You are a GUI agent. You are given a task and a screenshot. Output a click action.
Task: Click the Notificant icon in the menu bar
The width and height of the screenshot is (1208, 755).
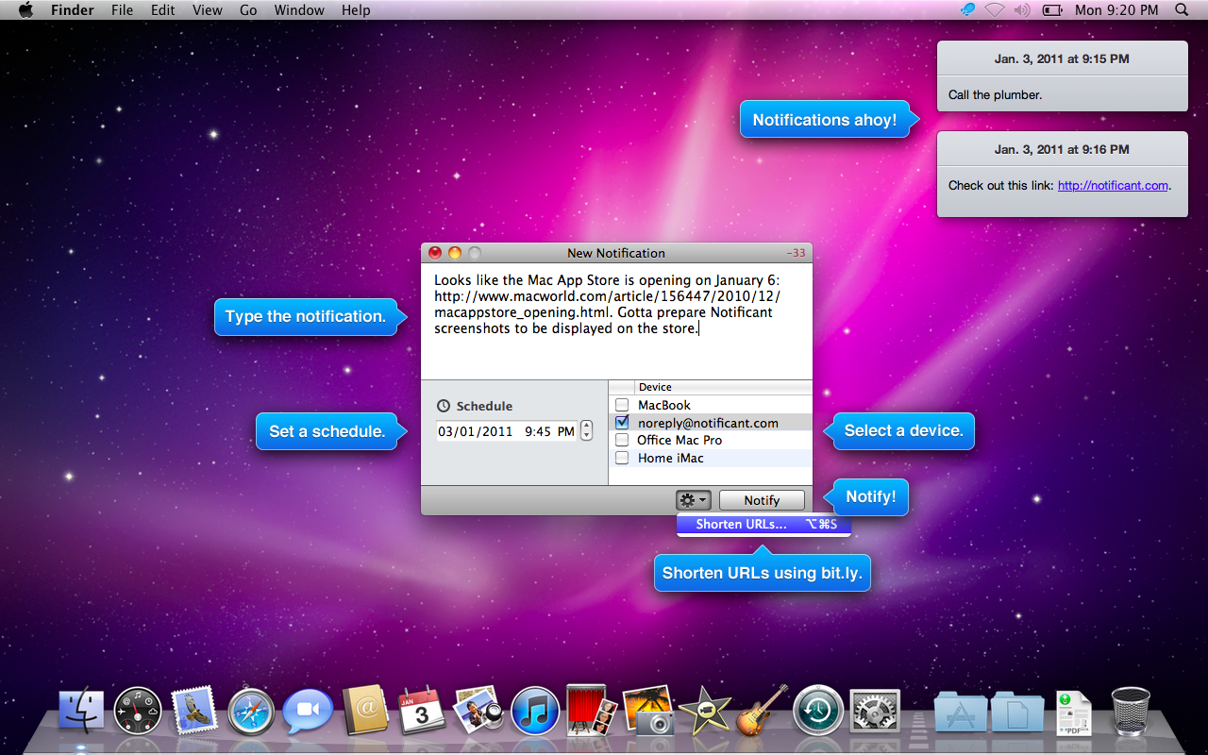point(967,10)
